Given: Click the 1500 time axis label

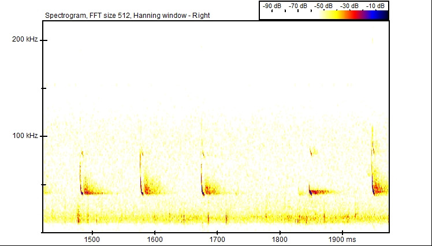Looking at the screenshot, I should pyautogui.click(x=92, y=238).
